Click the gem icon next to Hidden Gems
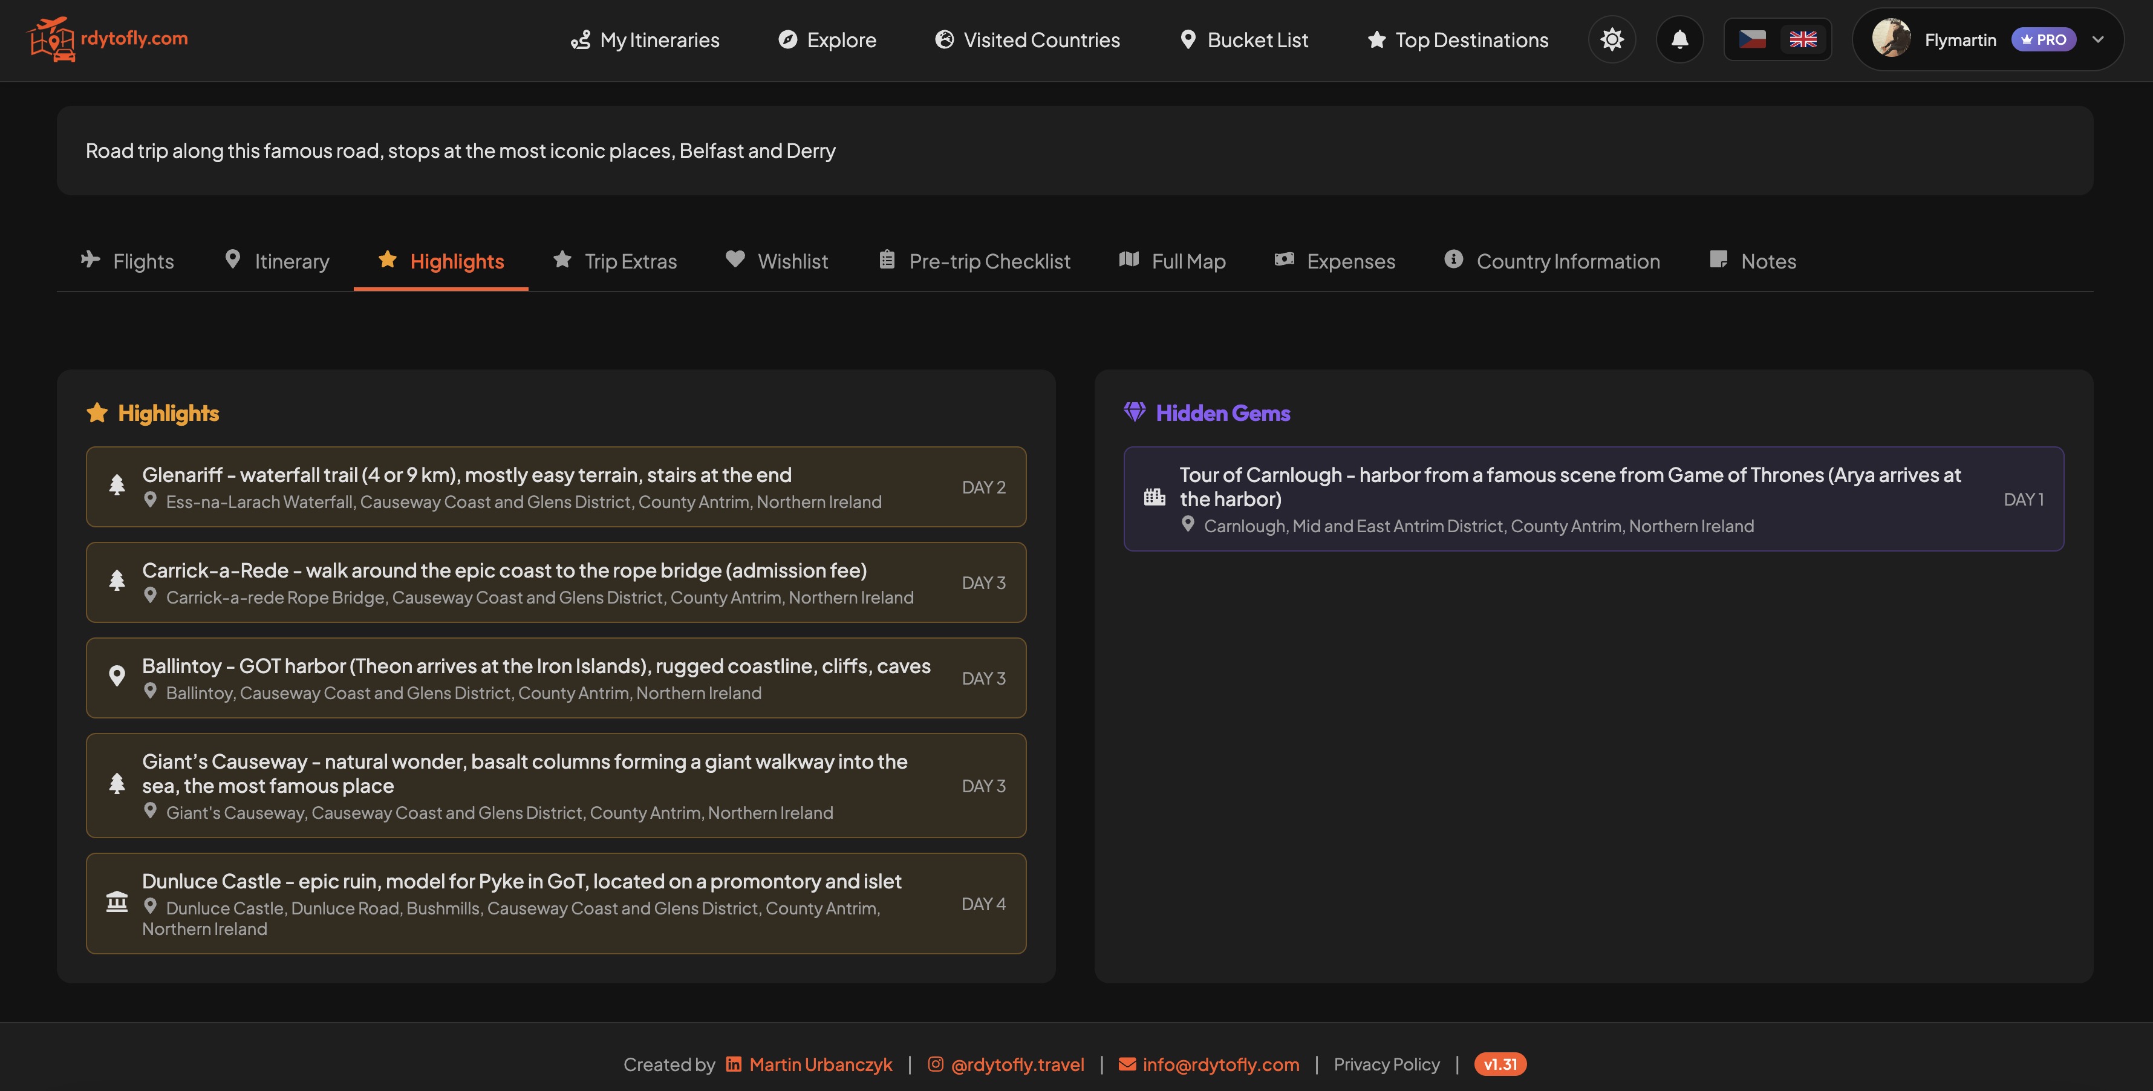2153x1091 pixels. coord(1135,411)
